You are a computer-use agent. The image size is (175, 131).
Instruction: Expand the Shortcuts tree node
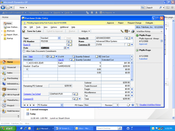click(x=2, y=31)
